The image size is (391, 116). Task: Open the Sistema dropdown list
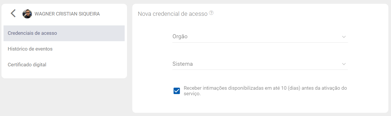[x=260, y=64]
